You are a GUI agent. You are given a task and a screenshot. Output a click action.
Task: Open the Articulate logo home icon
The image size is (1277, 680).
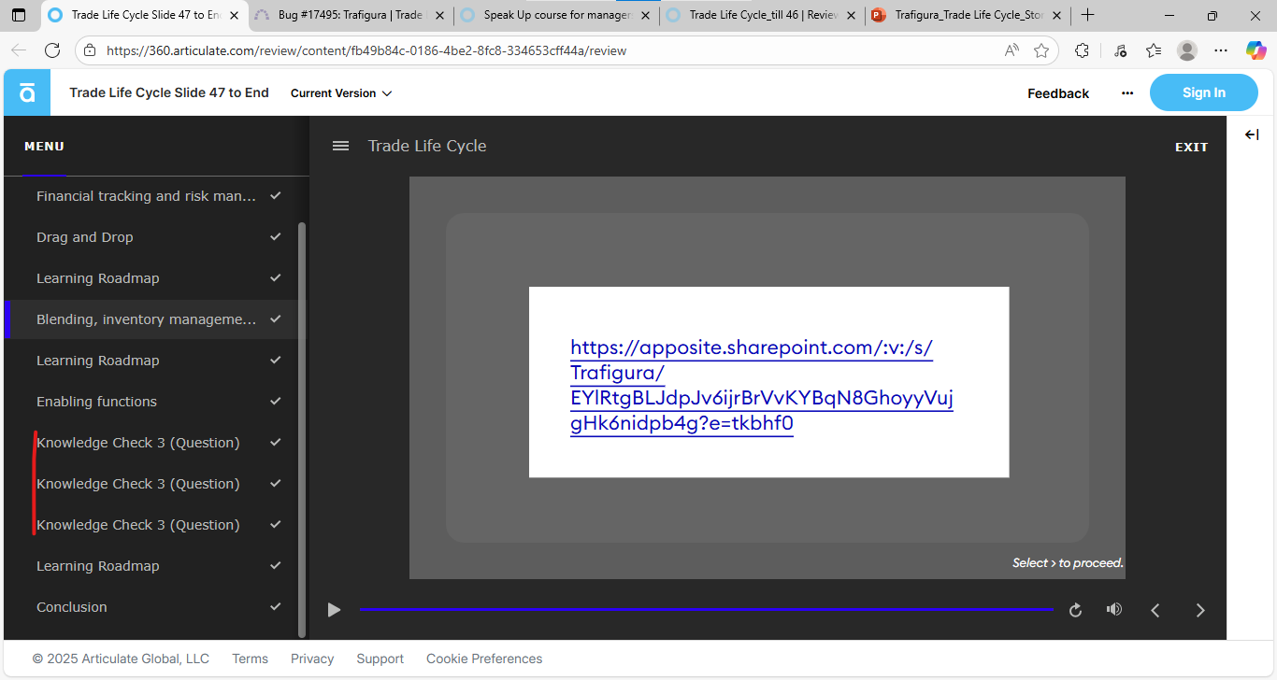coord(27,92)
